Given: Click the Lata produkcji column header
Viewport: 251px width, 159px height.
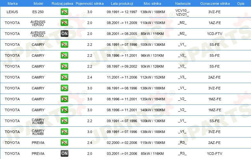Looking at the screenshot, I should [122, 4].
